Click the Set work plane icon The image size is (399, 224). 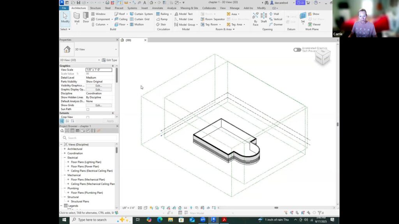(x=303, y=17)
